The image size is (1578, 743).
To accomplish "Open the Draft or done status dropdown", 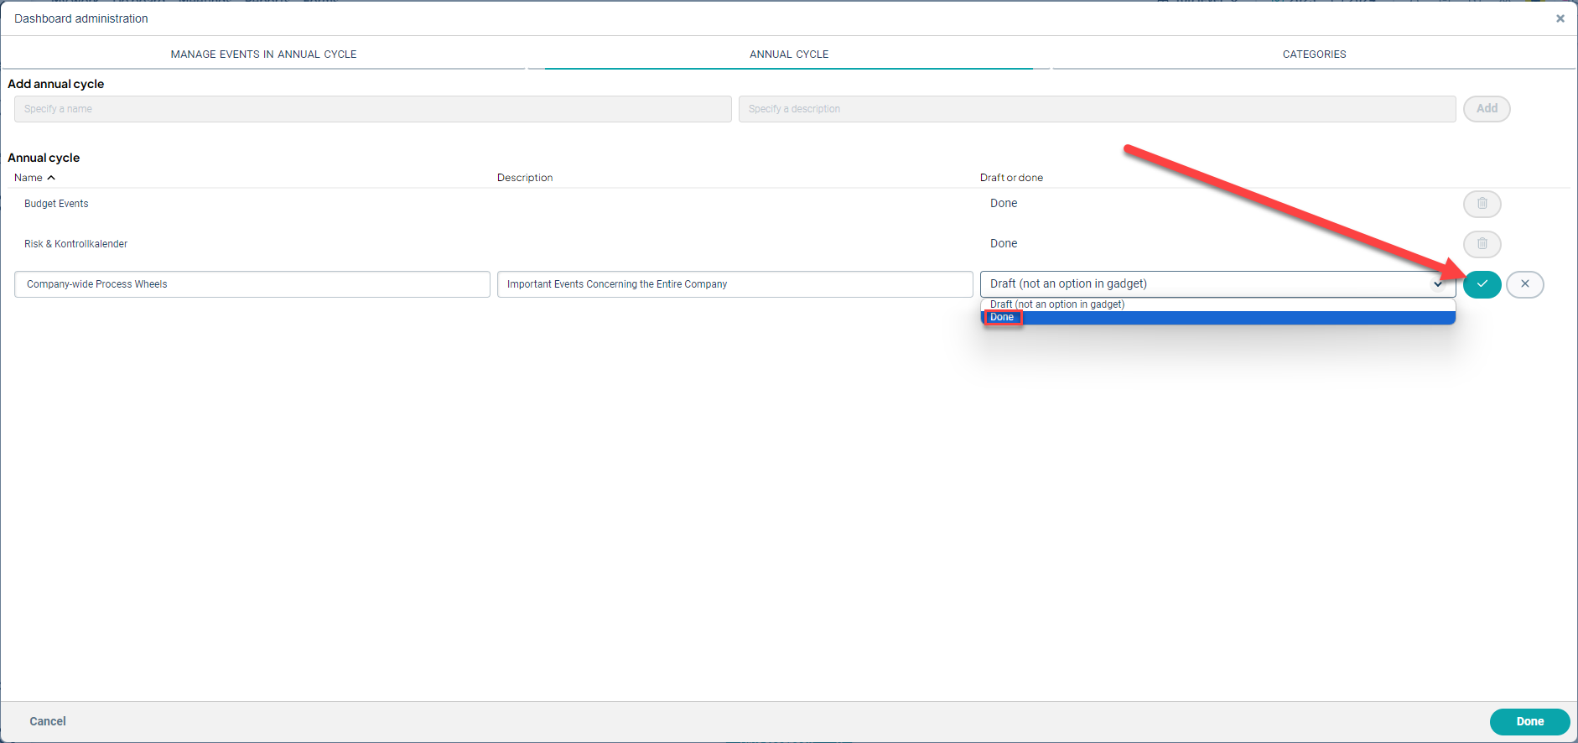I will pyautogui.click(x=1217, y=284).
